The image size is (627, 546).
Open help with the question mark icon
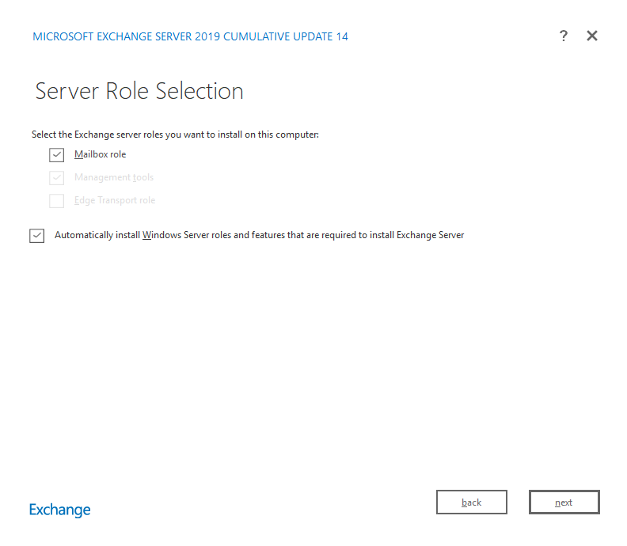[x=563, y=36]
